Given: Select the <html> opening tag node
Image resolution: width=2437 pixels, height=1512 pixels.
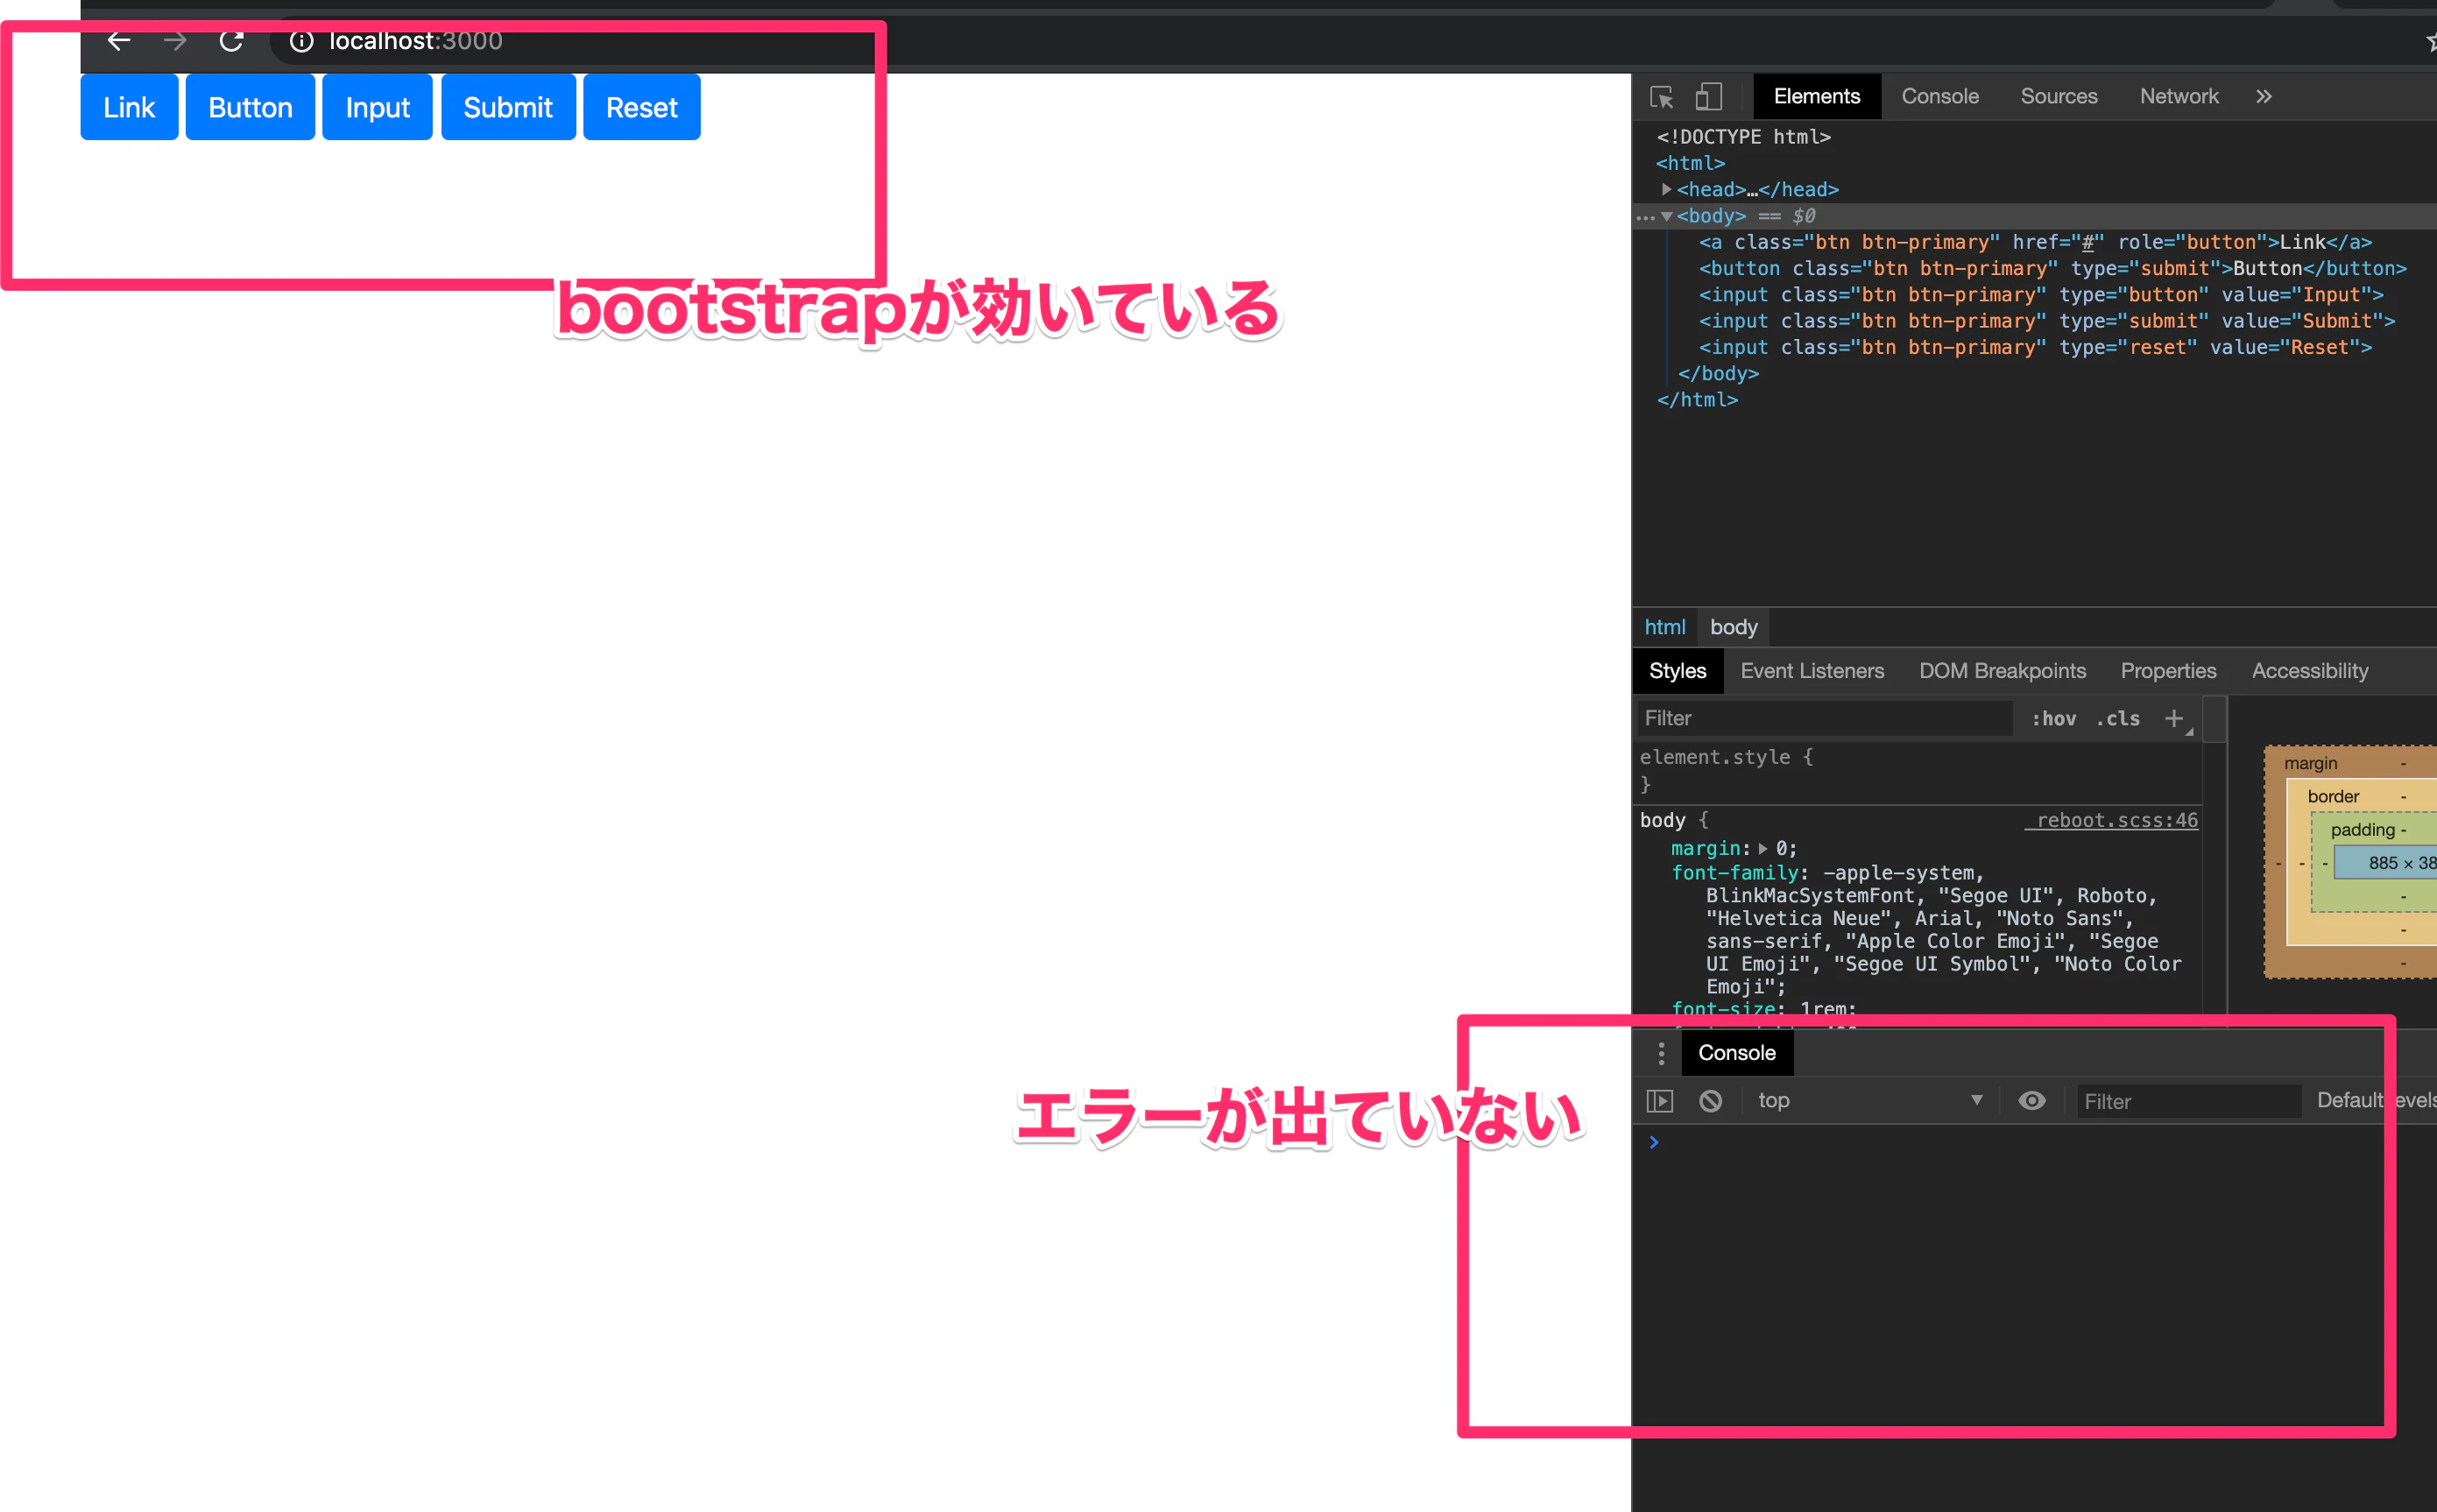Looking at the screenshot, I should (1690, 163).
